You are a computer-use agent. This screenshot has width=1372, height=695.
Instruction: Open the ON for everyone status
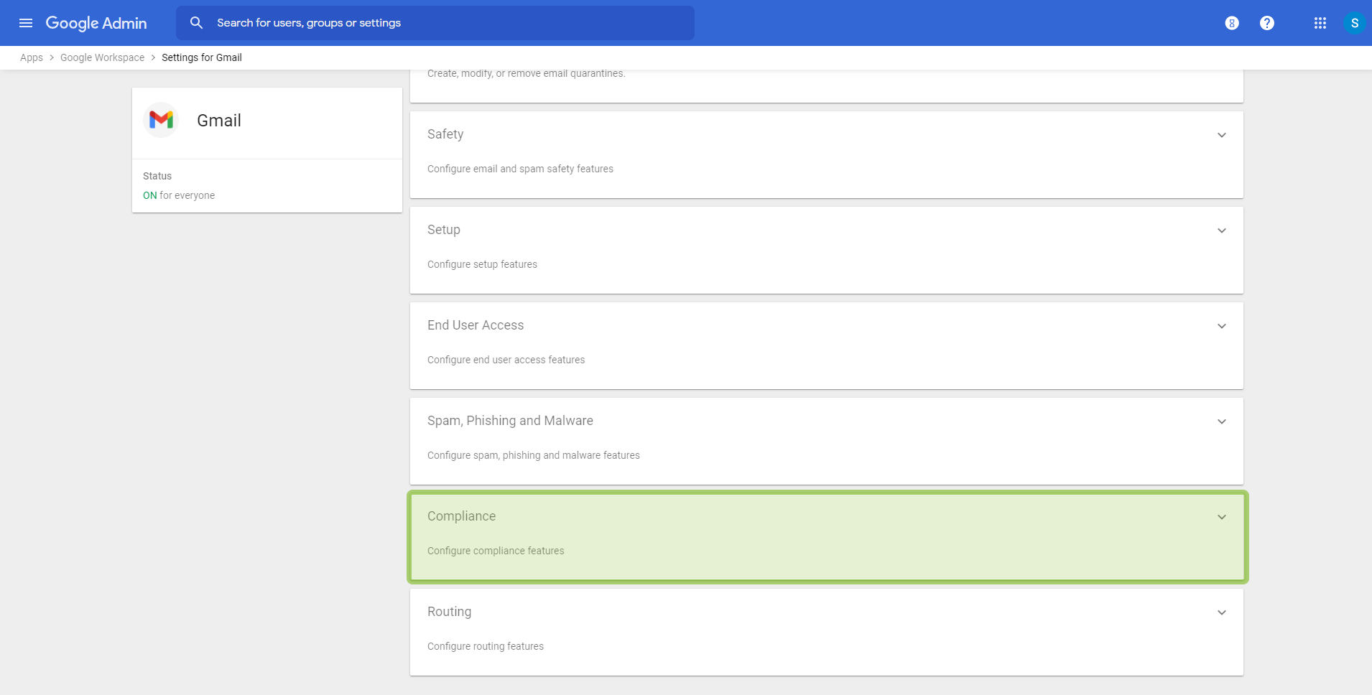click(179, 195)
